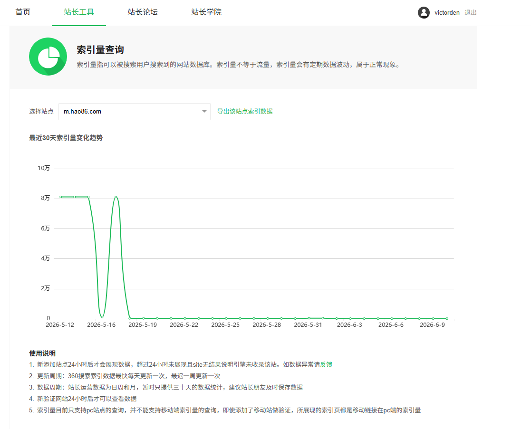531x429 pixels.
Task: Click the 2026-5-22 axis date label
Action: 184,325
